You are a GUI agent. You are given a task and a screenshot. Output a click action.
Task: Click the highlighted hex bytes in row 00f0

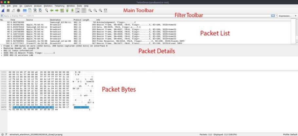(33, 107)
